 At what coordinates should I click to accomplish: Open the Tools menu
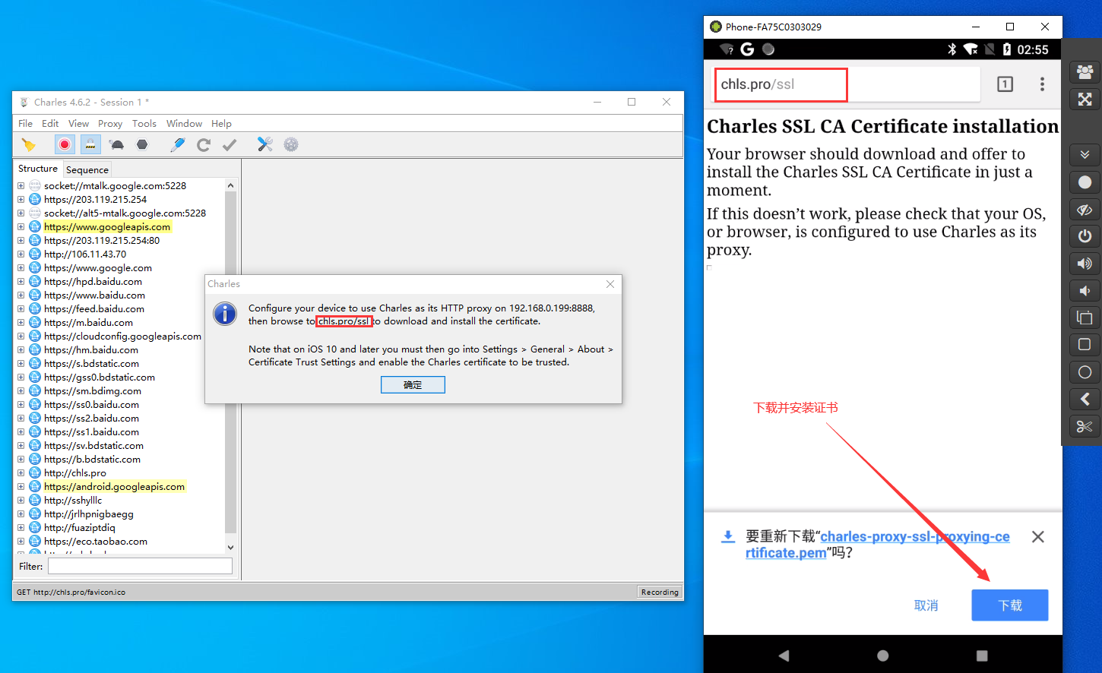[x=144, y=123]
